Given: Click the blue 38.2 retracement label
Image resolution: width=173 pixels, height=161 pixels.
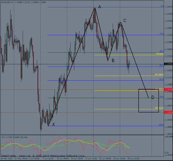Looking at the screenshot, I should pos(162,51).
